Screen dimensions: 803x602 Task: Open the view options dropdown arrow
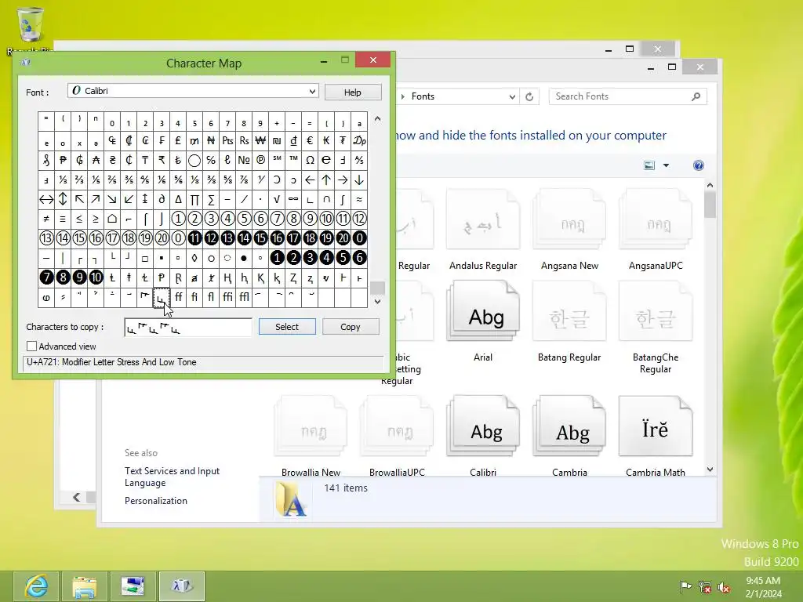666,165
